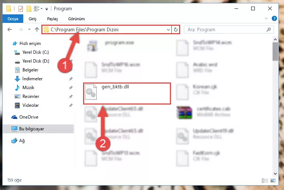Select OneDrive in navigation pane

tap(28, 117)
